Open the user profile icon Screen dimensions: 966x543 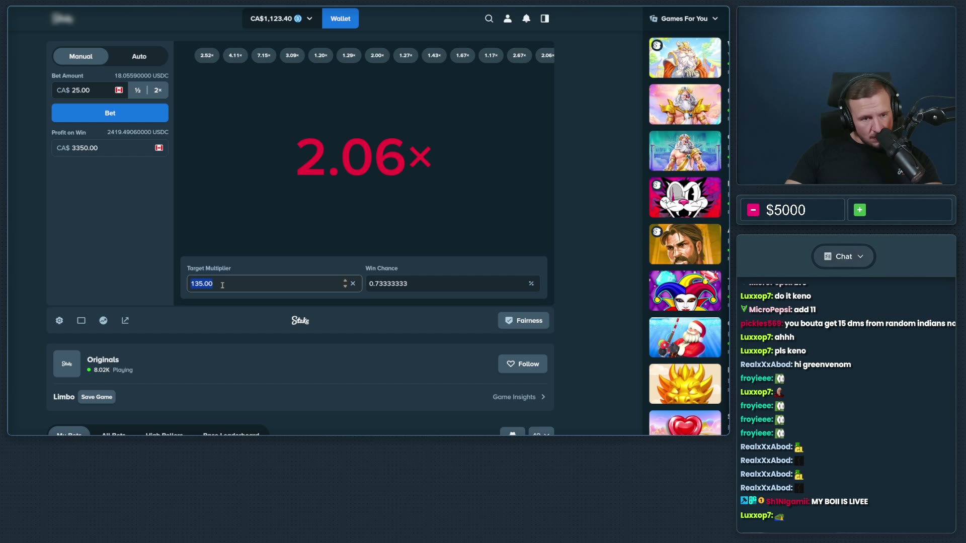pos(508,19)
